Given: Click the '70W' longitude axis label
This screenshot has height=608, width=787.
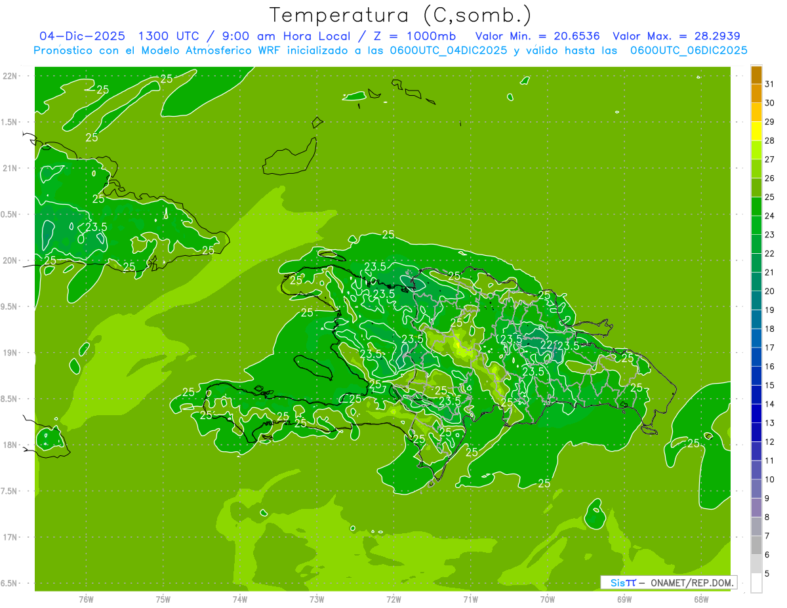Looking at the screenshot, I should point(548,599).
